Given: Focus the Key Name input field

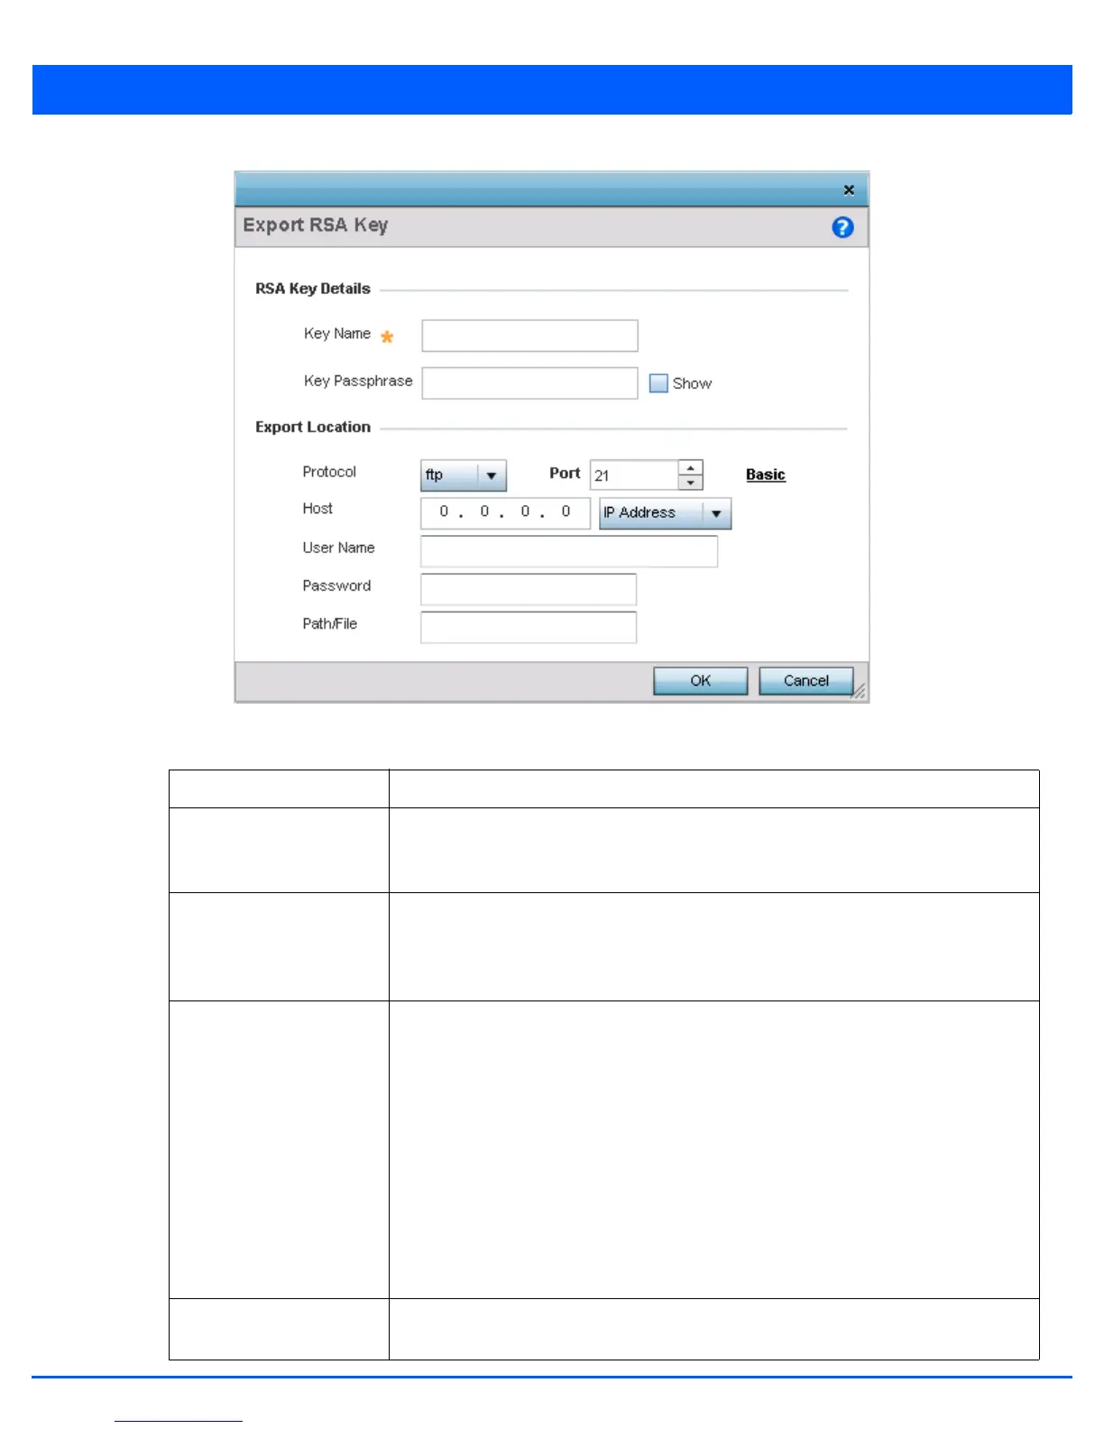Looking at the screenshot, I should pyautogui.click(x=529, y=336).
